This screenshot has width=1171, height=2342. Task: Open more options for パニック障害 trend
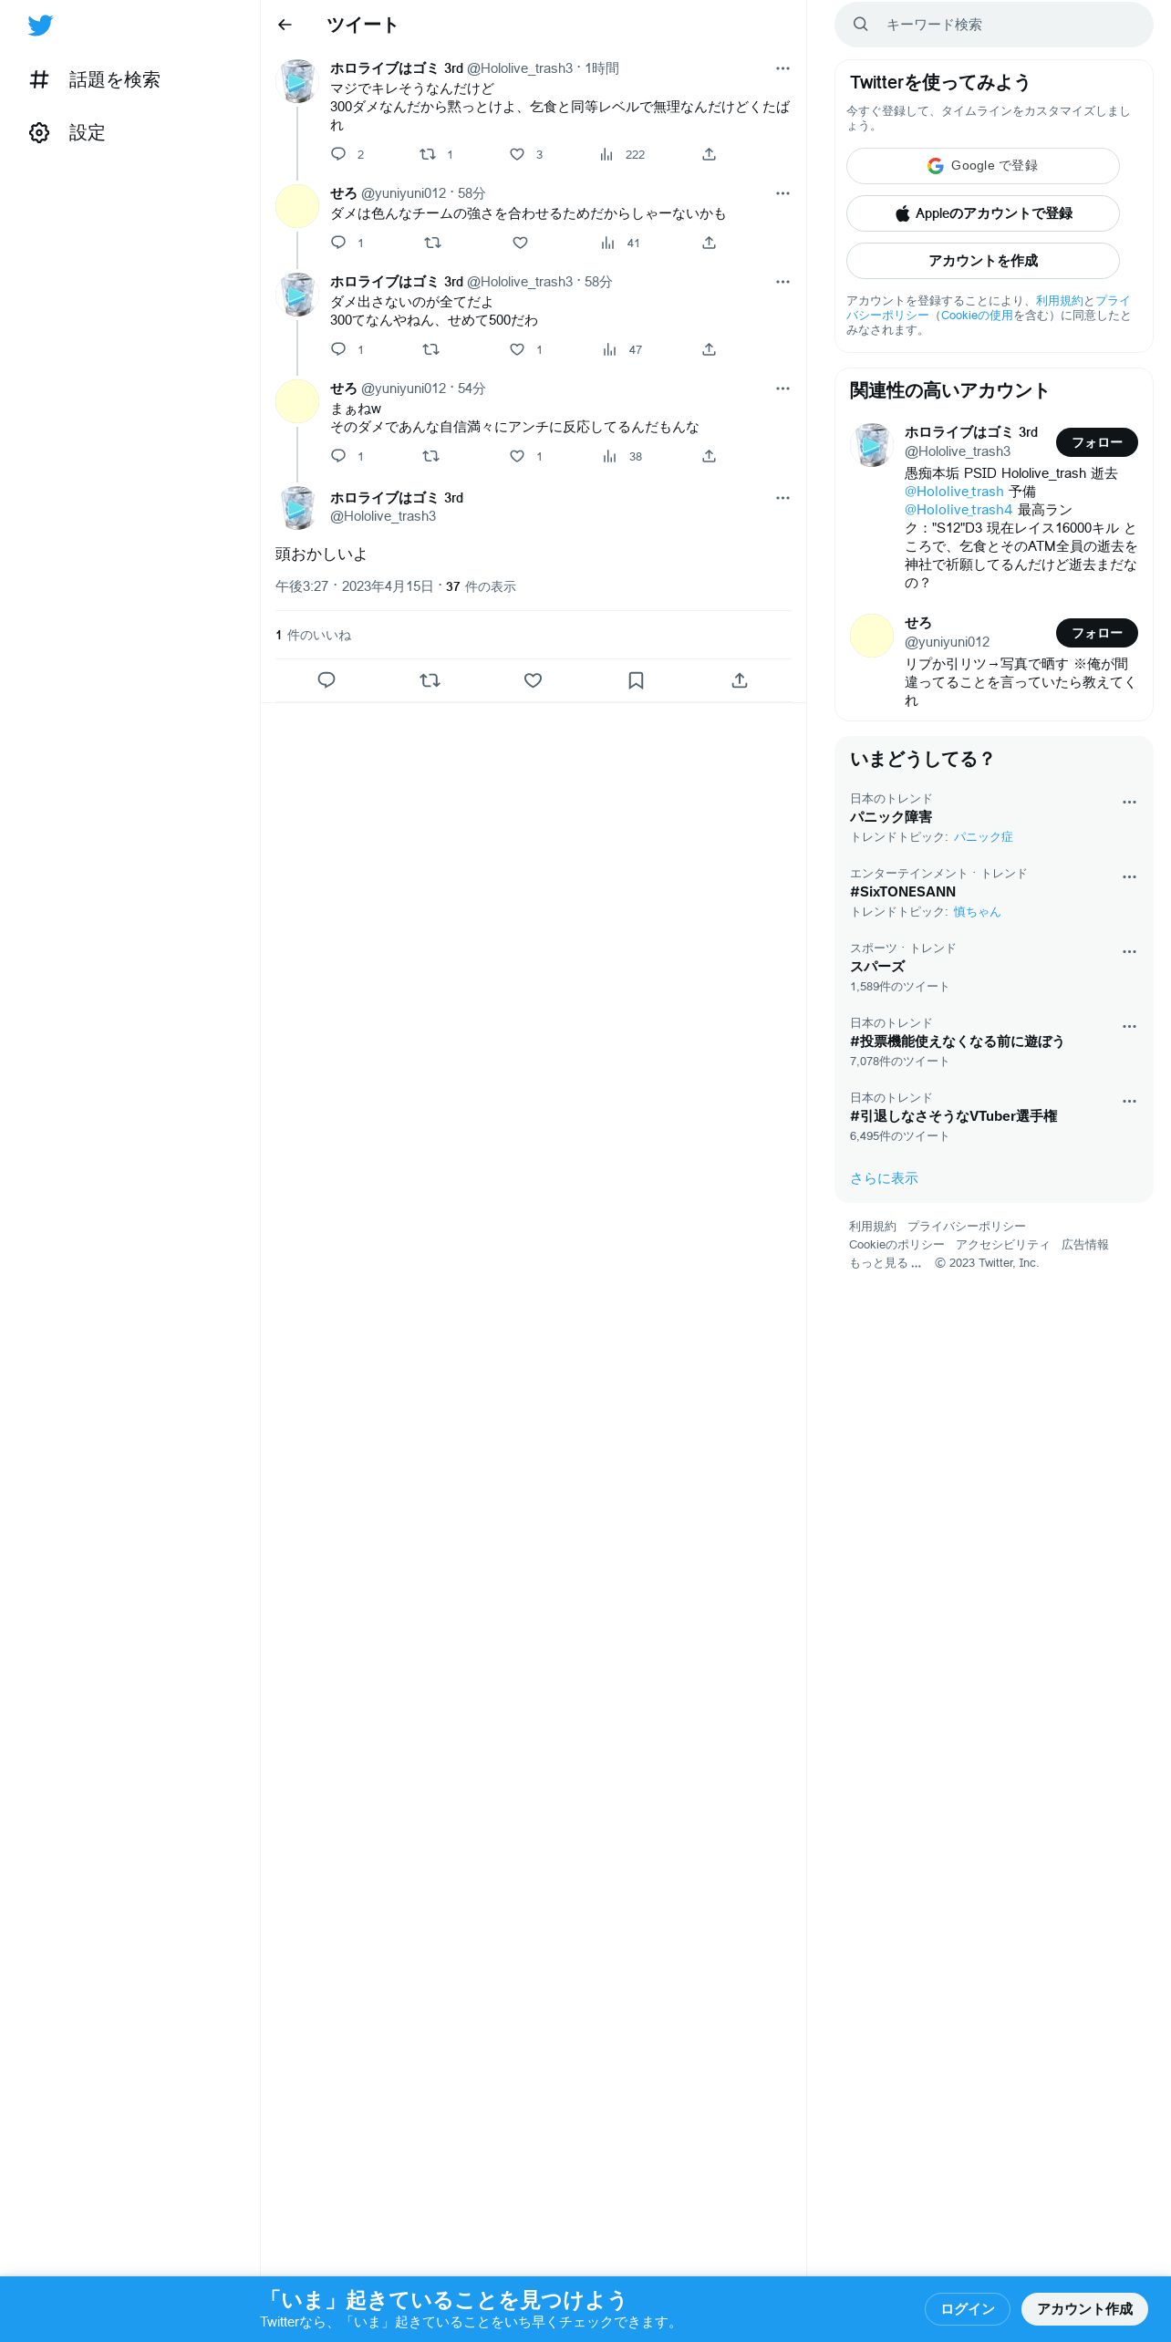pyautogui.click(x=1129, y=803)
